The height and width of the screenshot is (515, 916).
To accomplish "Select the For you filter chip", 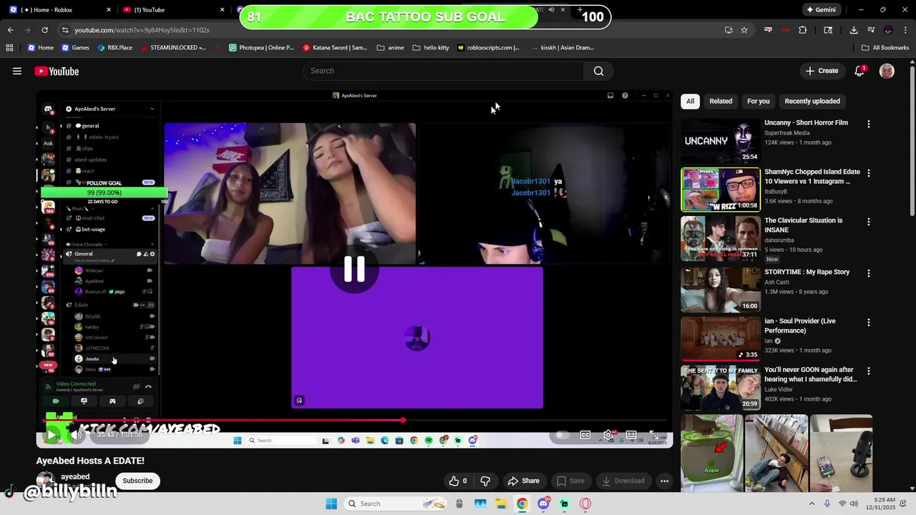I will coord(759,101).
